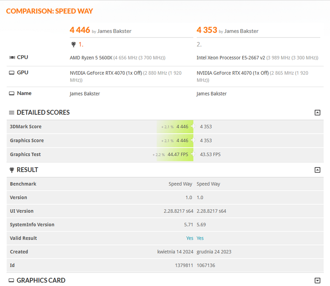Image resolution: width=330 pixels, height=286 pixels.
Task: Click AMD Ryzen 5 5600X CPU text
Action: pyautogui.click(x=91, y=58)
